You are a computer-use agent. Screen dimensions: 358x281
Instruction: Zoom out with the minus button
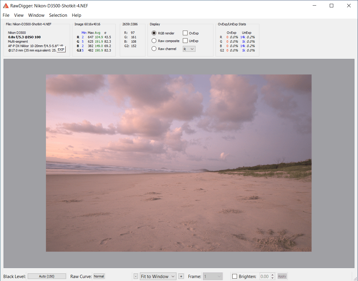tap(136, 276)
